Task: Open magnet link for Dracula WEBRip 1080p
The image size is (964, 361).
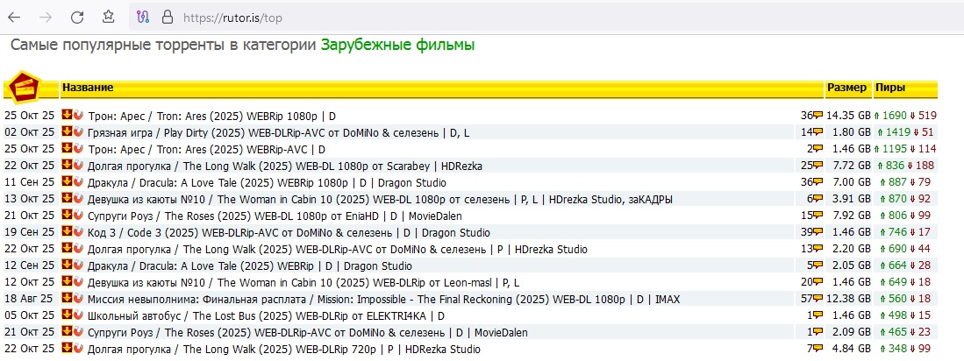Action: coord(77,181)
